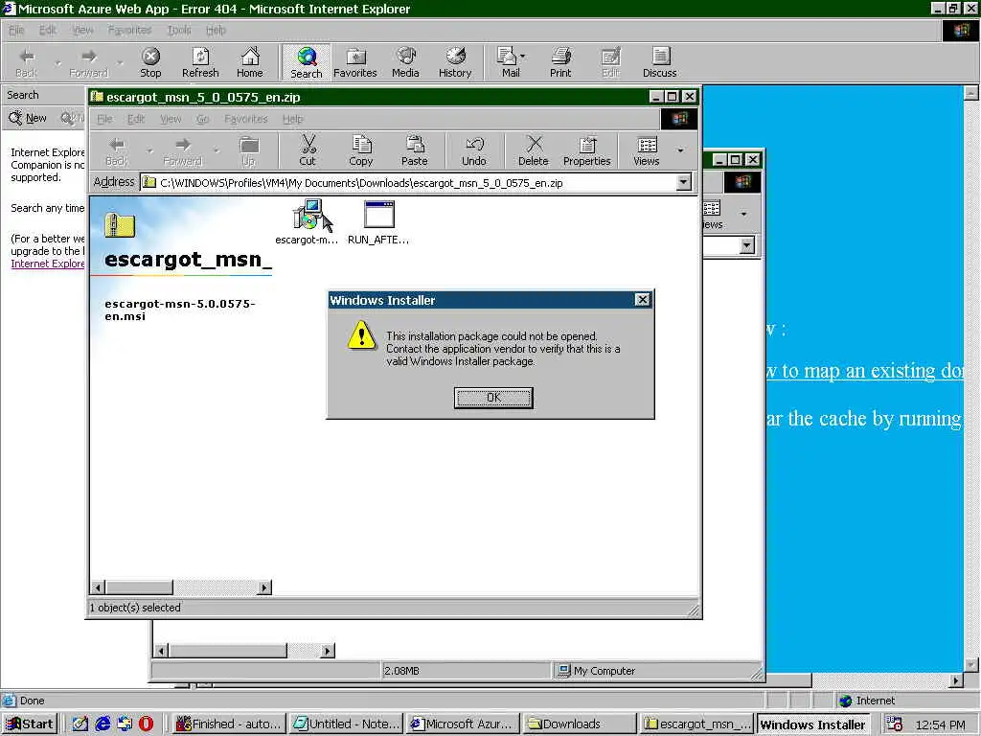Click Views in the zip window toolbar

tap(647, 150)
